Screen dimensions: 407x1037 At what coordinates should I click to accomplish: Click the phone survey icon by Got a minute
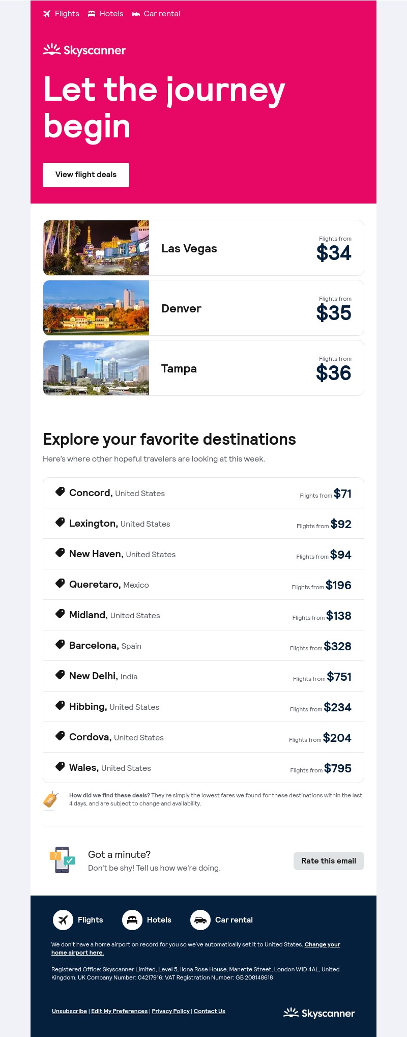coord(63,860)
